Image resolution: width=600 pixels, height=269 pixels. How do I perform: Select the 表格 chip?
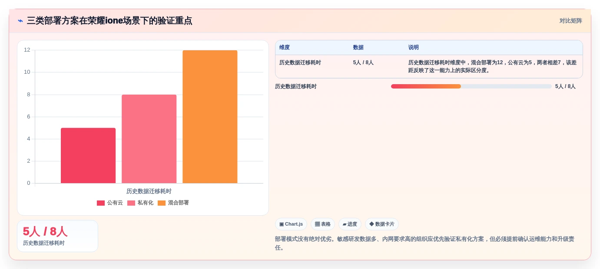(x=323, y=224)
